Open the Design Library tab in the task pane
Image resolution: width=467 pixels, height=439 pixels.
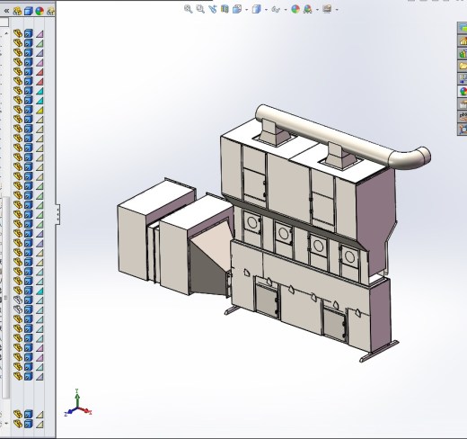coord(463,54)
